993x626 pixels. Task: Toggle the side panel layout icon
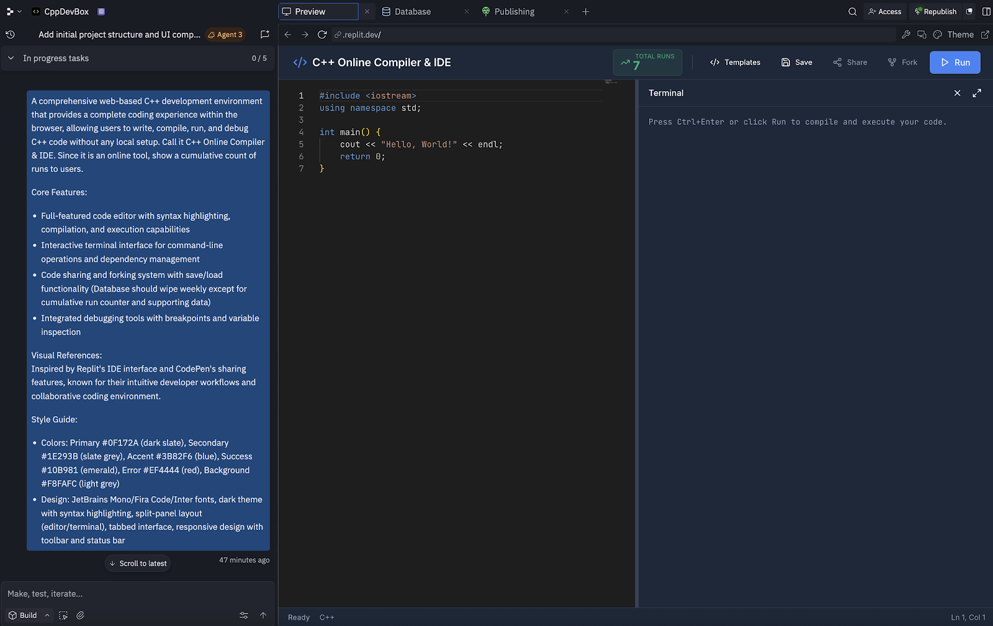pos(969,11)
